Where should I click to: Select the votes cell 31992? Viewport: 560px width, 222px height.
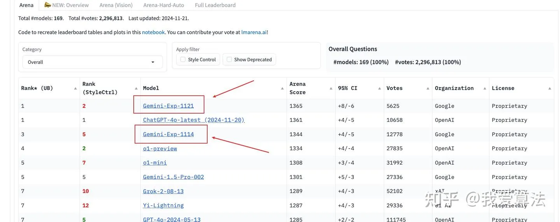[x=394, y=163]
